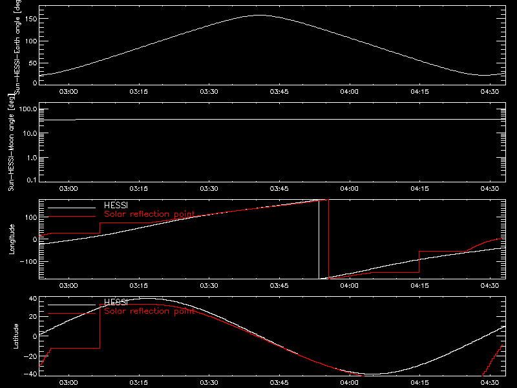Click the 1.0 tick on Moon angle axis

click(31, 158)
